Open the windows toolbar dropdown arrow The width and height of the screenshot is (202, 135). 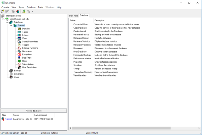click(32, 11)
